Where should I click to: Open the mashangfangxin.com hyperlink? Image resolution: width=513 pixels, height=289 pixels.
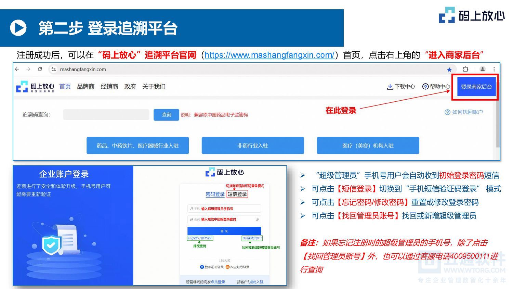[x=269, y=55]
